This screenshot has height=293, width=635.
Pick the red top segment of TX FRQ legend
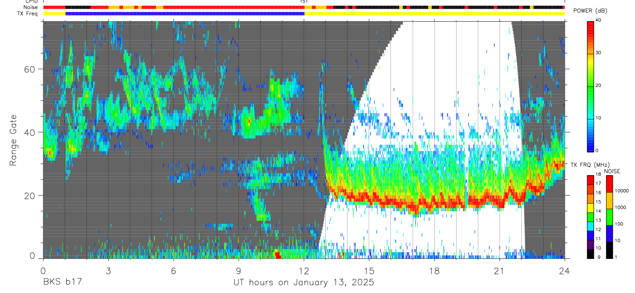590,180
